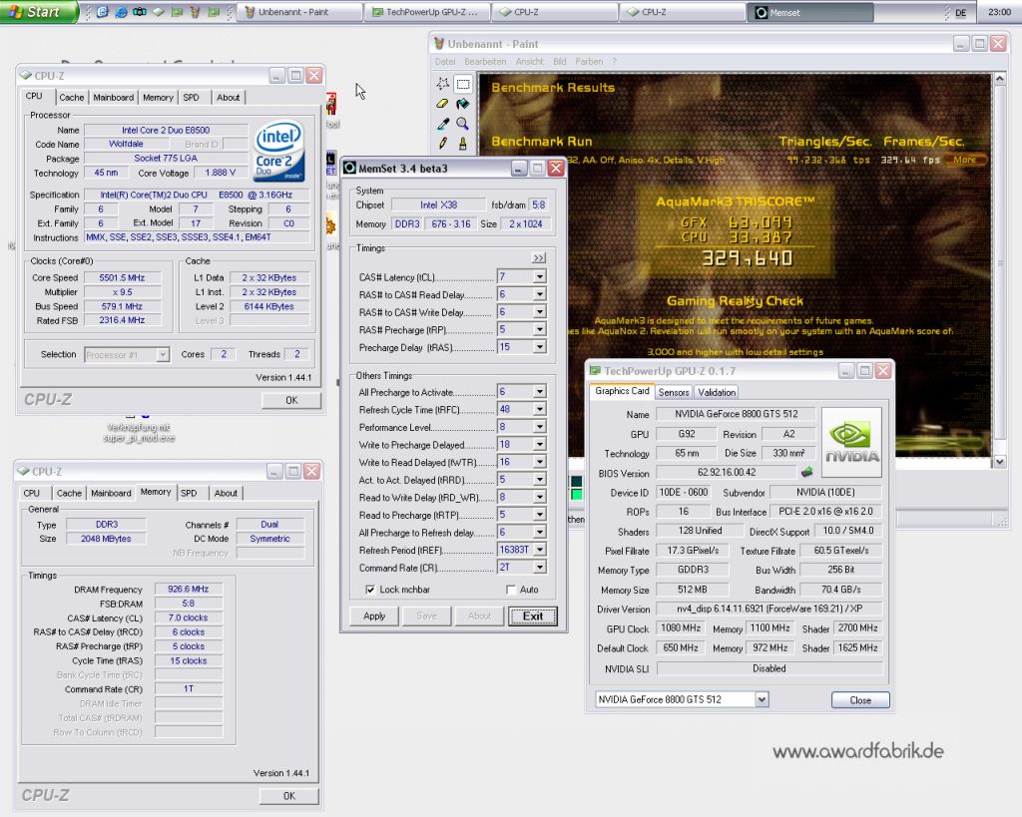Viewport: 1022px width, 817px height.
Task: Open the Datei menu in Paint
Action: tap(445, 61)
